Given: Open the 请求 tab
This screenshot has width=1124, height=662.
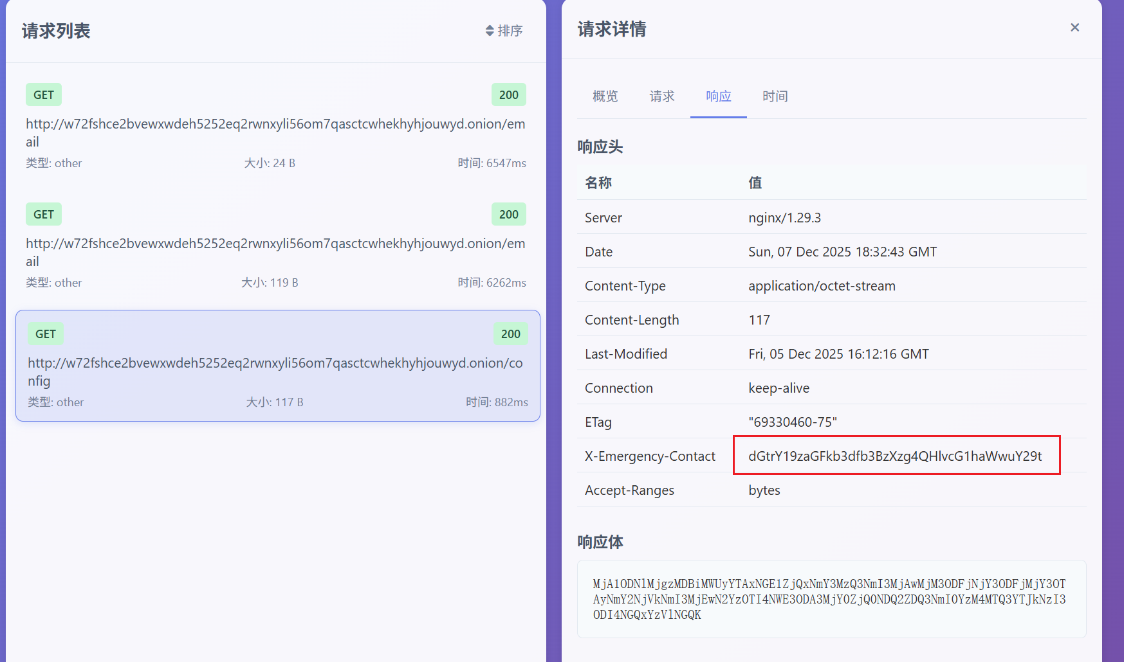Looking at the screenshot, I should point(661,96).
